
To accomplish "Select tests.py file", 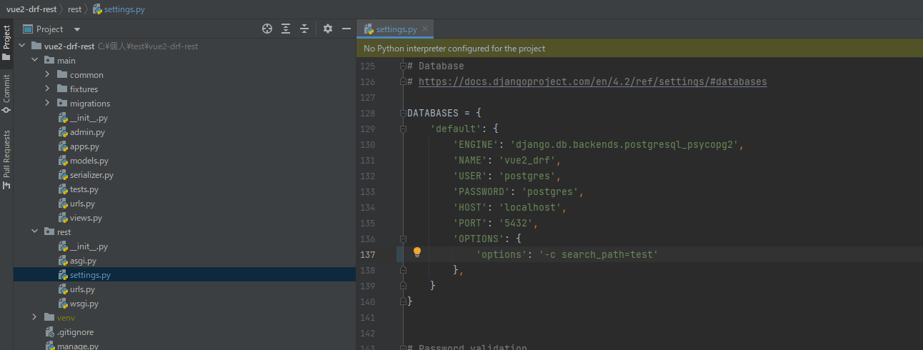I will tap(84, 189).
